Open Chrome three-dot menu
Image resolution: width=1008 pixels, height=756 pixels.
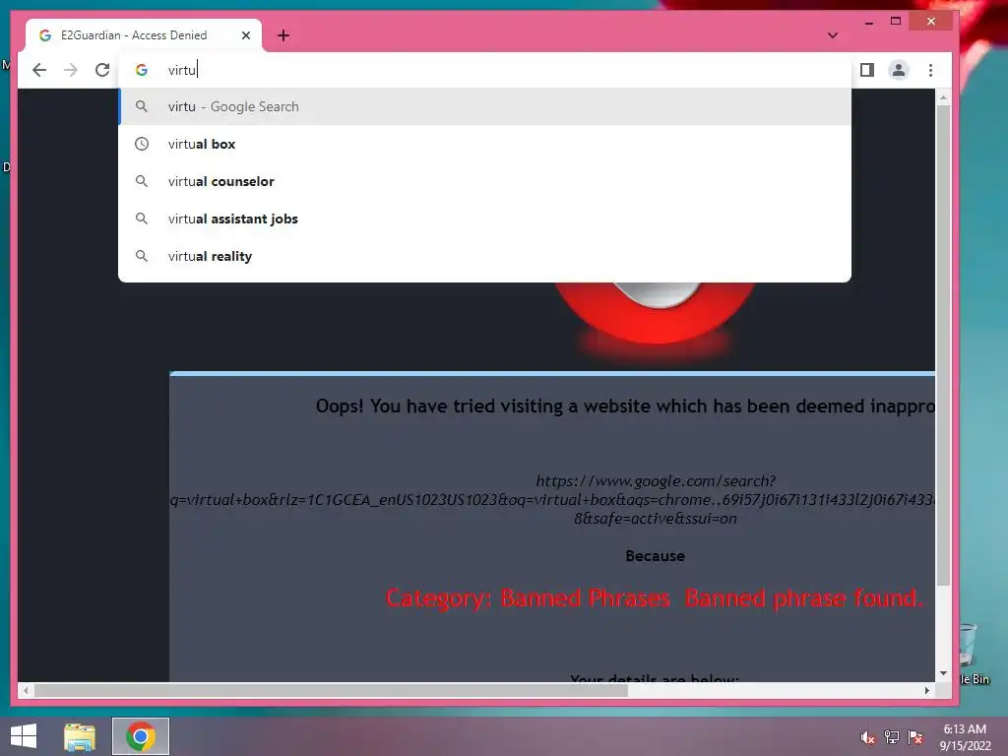930,70
